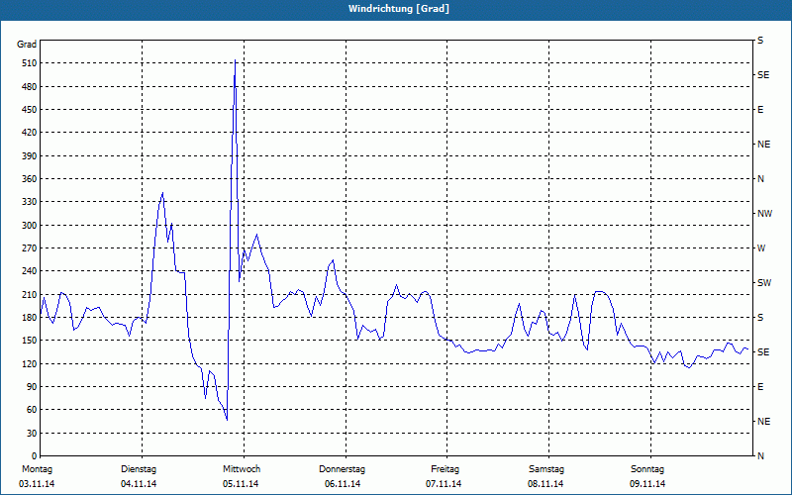The image size is (792, 495).
Task: Click the 'Windrichtung [Grad]' chart title
Action: pos(399,9)
